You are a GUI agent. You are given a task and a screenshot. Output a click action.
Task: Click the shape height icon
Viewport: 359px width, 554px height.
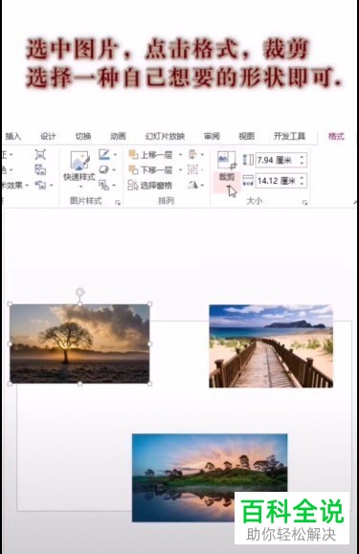point(248,160)
